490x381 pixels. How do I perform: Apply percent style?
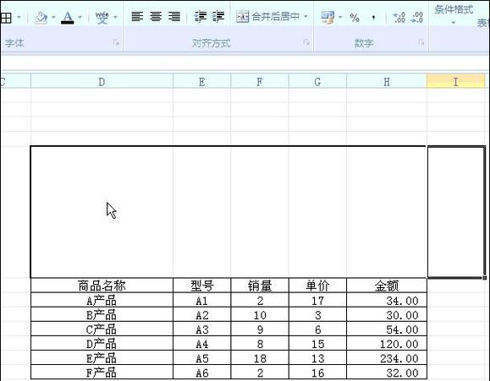[355, 18]
